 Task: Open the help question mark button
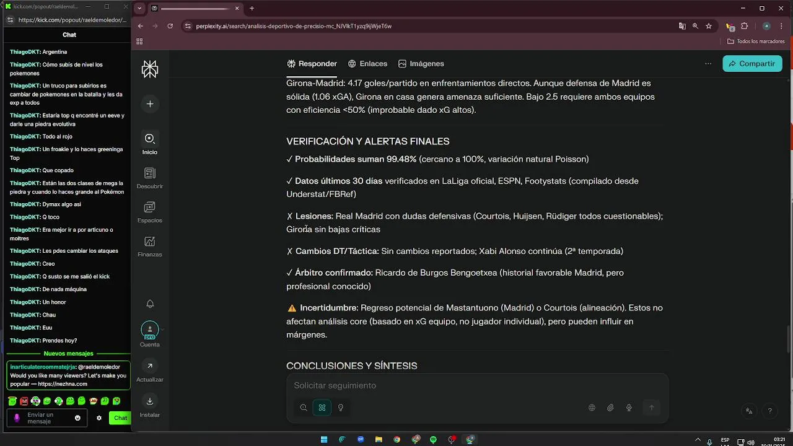[x=769, y=411]
